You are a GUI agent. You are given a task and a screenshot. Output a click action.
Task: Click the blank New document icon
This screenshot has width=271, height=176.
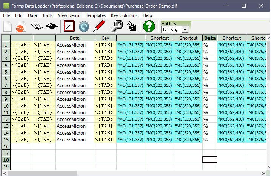(8, 26)
